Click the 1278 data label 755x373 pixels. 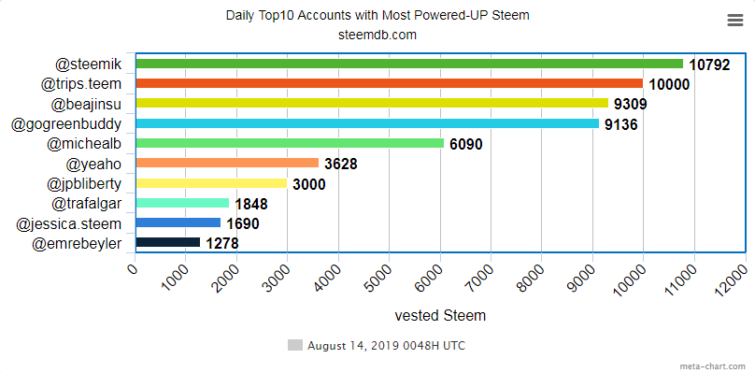[x=222, y=244]
